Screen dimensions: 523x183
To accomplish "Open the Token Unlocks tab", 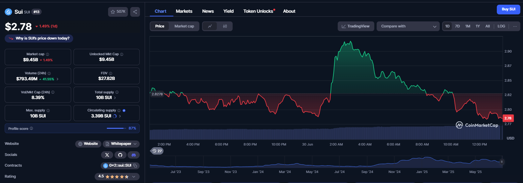I will point(258,11).
